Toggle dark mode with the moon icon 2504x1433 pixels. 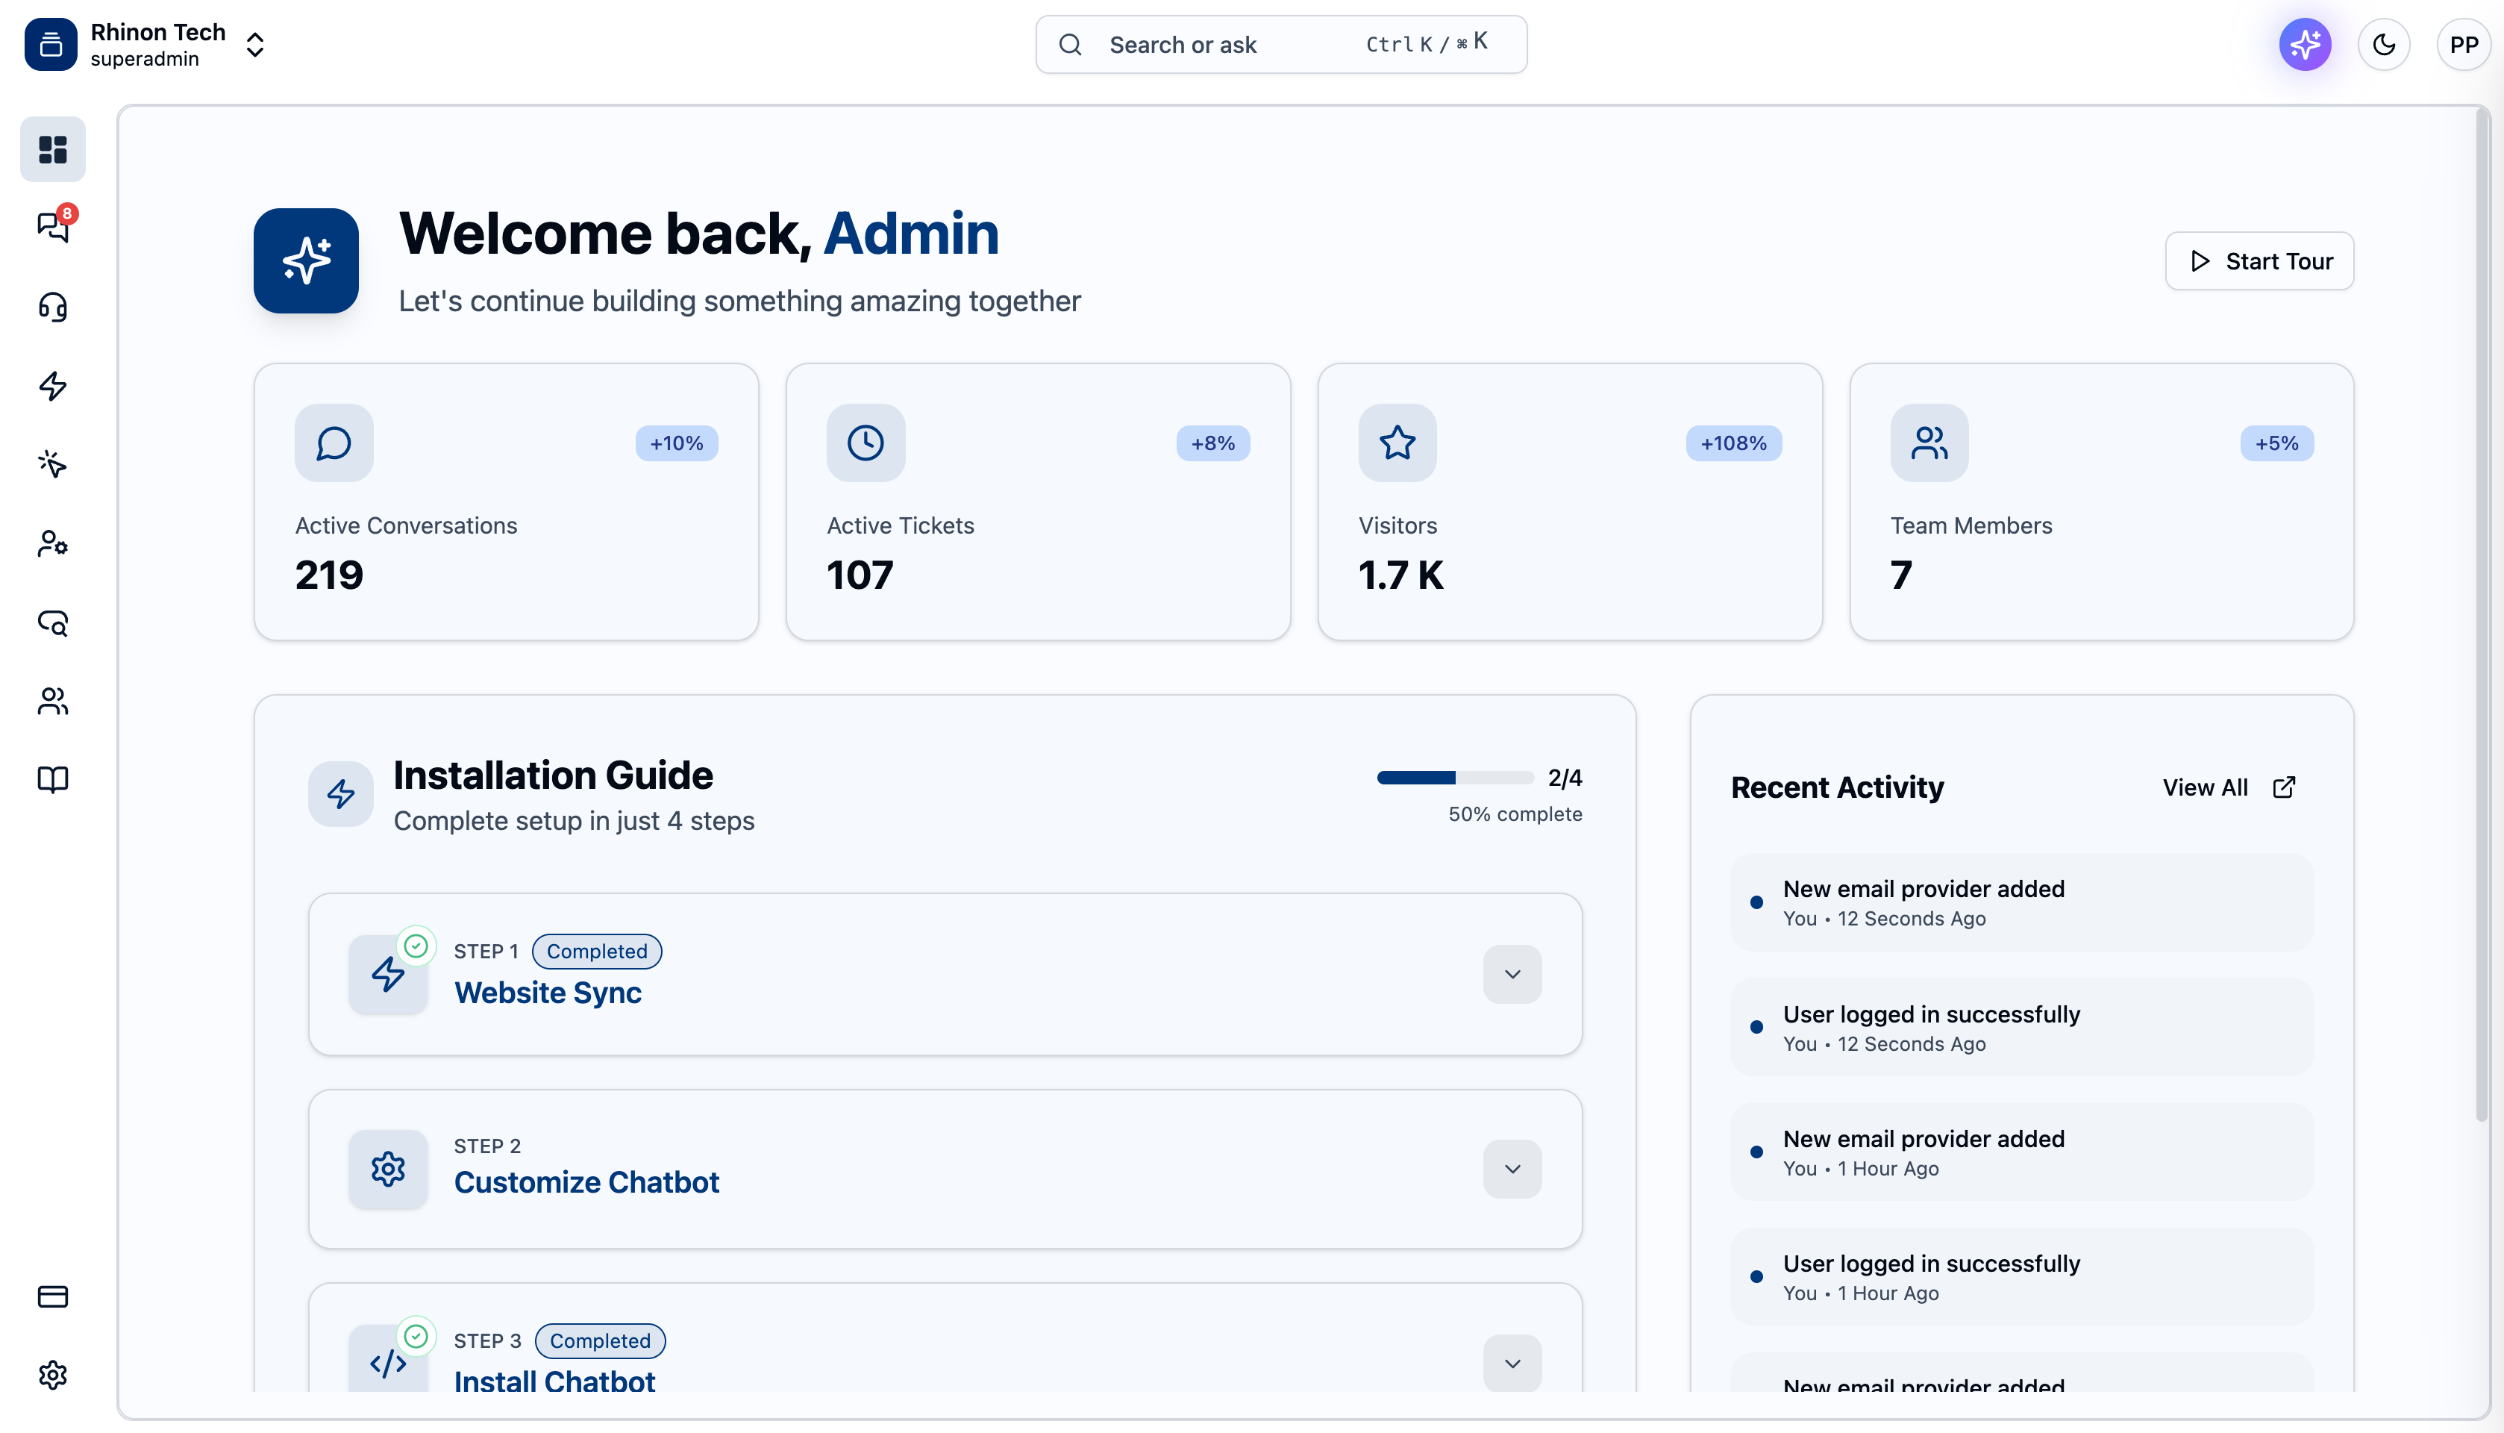click(2384, 44)
